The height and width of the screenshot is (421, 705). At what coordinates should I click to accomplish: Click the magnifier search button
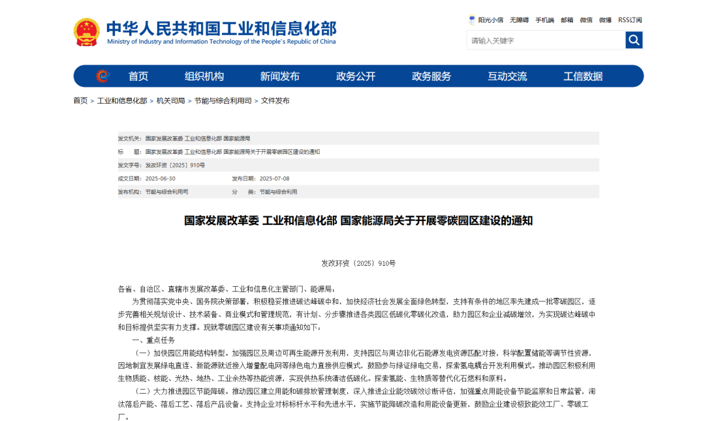634,40
